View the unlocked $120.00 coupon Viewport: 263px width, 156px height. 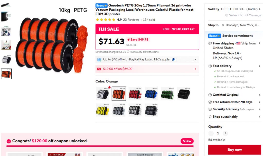[187, 141]
